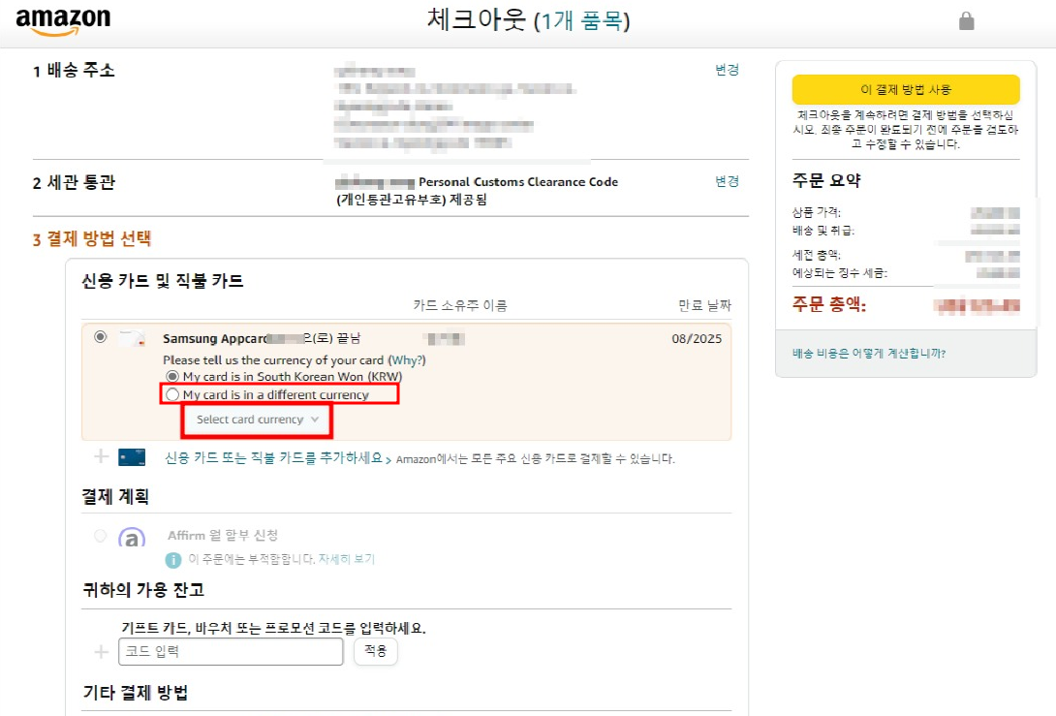
Task: Click the plus sign beside the gift card field
Action: pos(101,651)
